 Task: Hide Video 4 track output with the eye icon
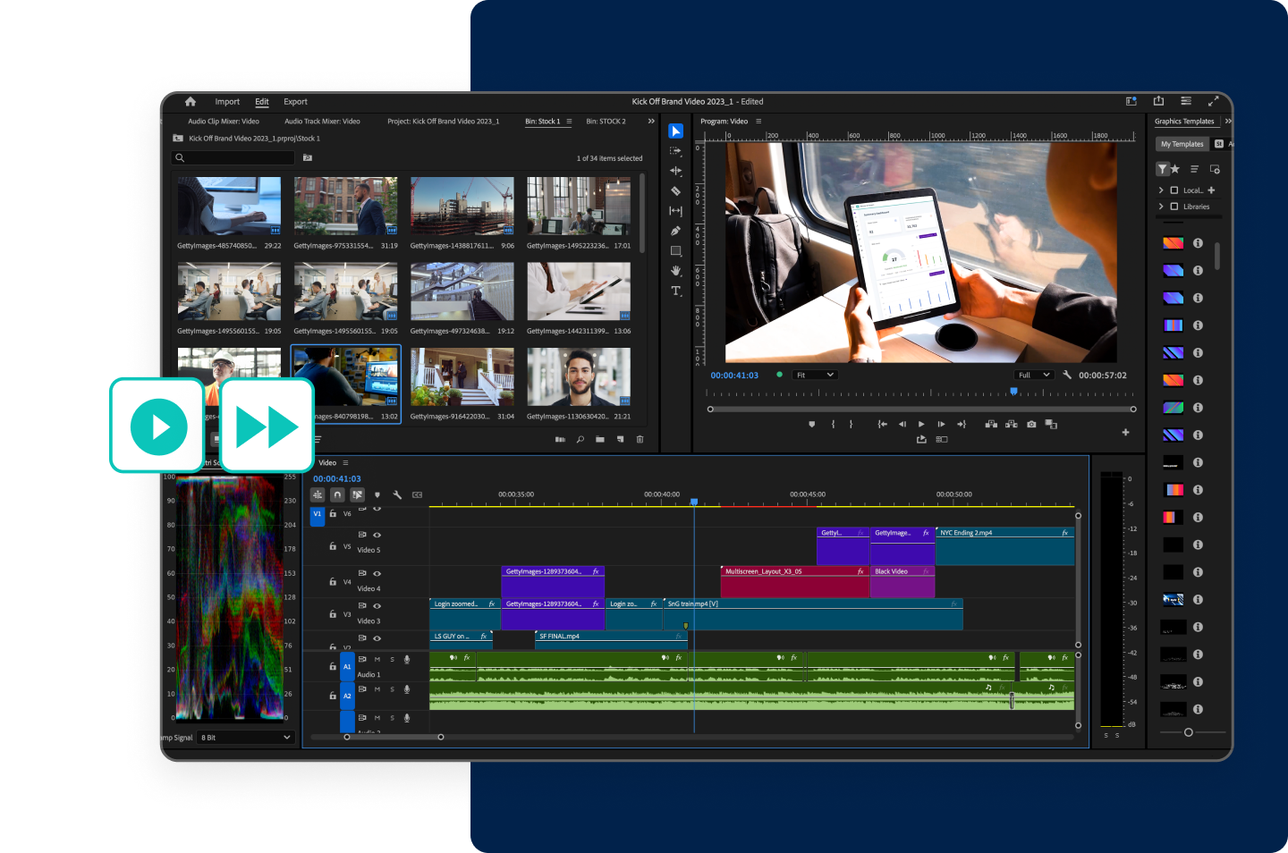click(x=377, y=573)
